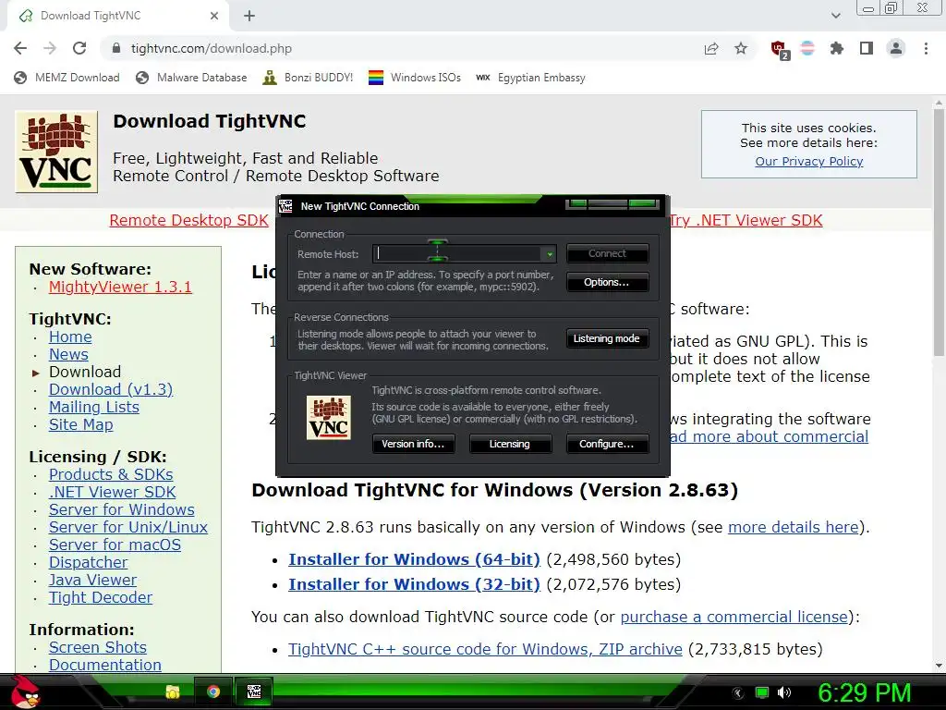Open Tight Decoder sidebar link
946x710 pixels.
coord(100,597)
